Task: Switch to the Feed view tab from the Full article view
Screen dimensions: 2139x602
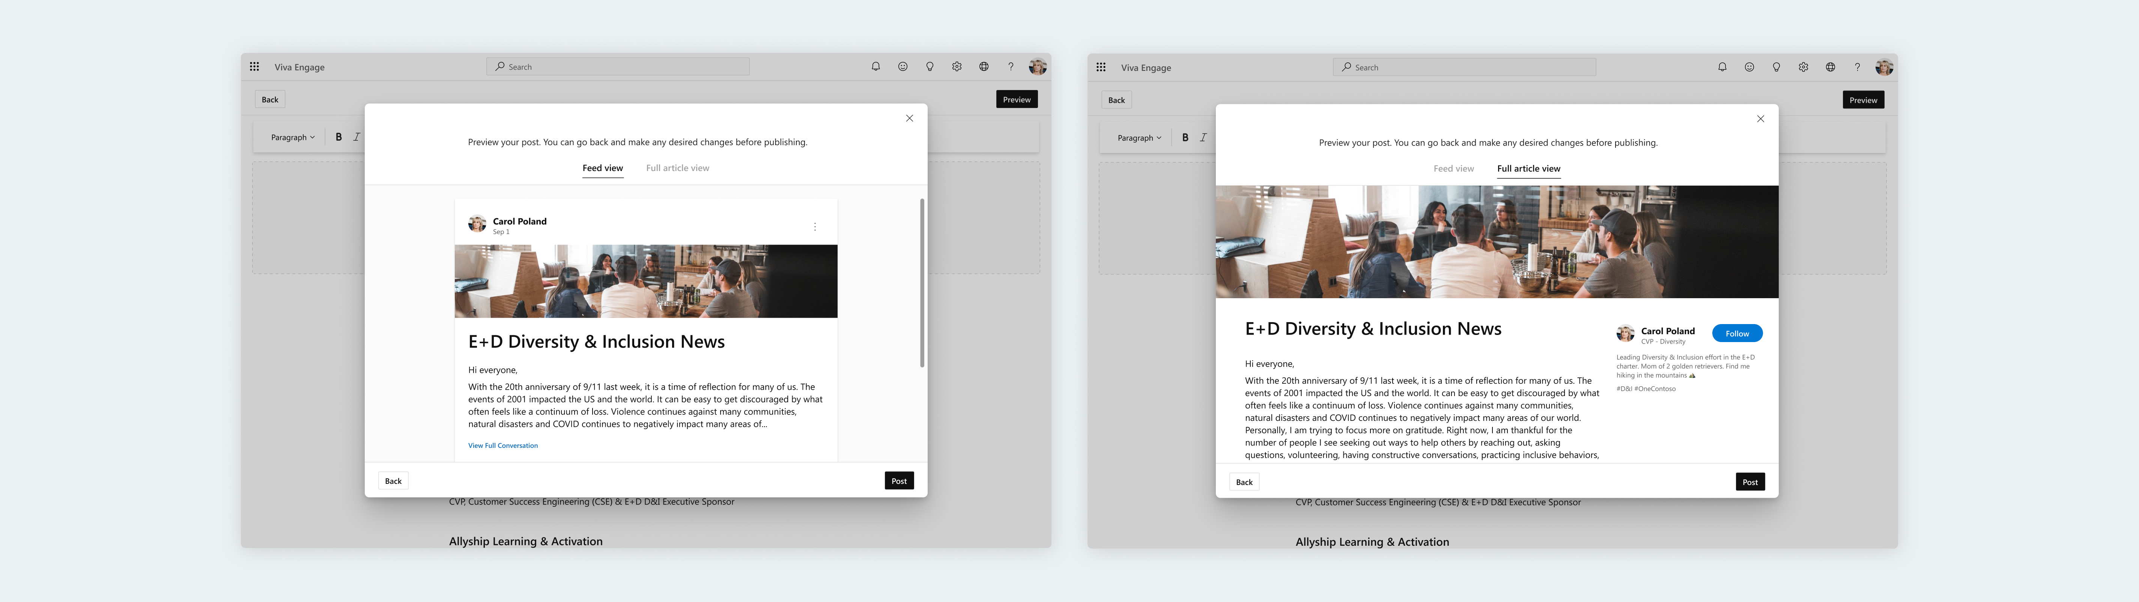Action: (x=1453, y=168)
